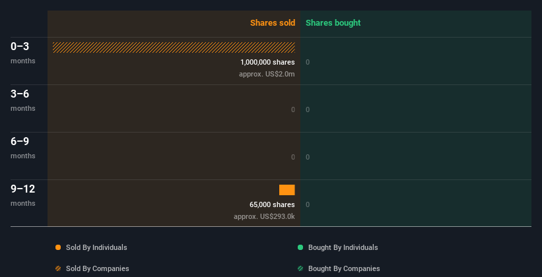Screen dimensions: 542x277
Task: Click the shares sold 0 in 6–9 months row
Action: coord(293,157)
